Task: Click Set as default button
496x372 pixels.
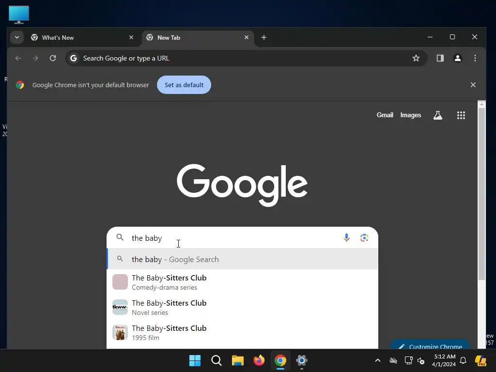Action: click(x=184, y=85)
